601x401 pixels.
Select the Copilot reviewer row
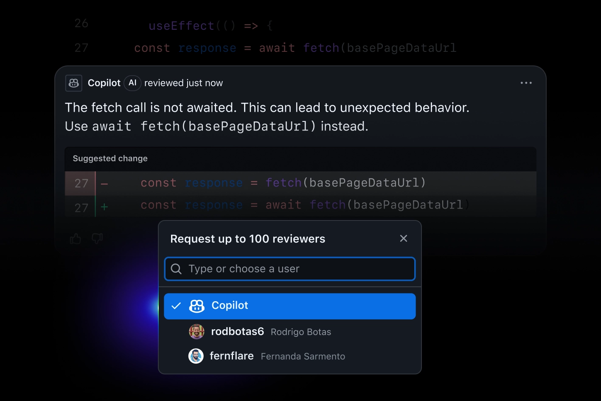(x=297, y=306)
